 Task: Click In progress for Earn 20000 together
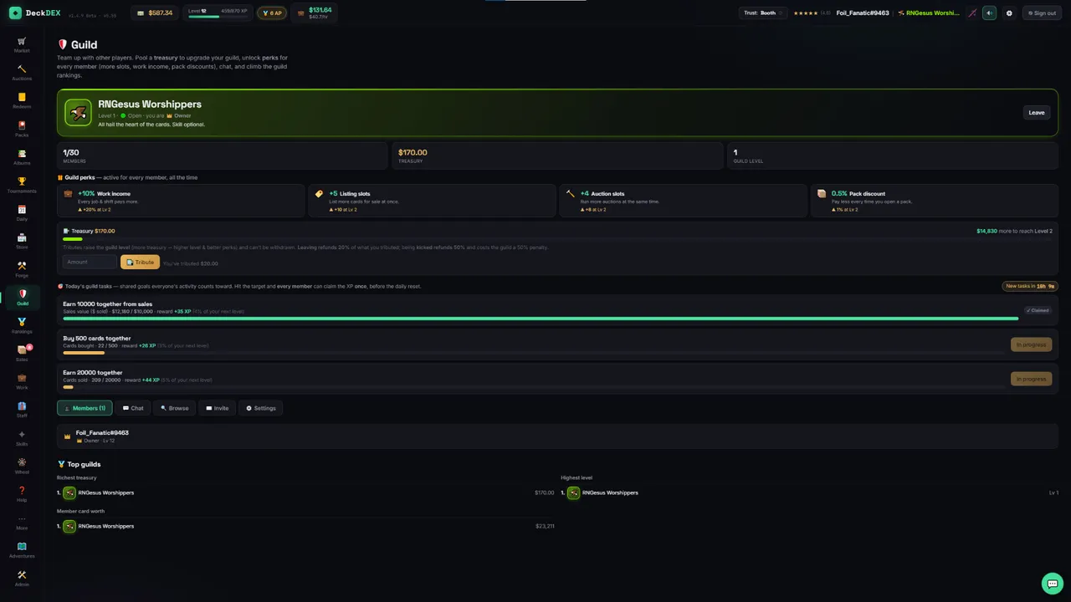[x=1031, y=379]
